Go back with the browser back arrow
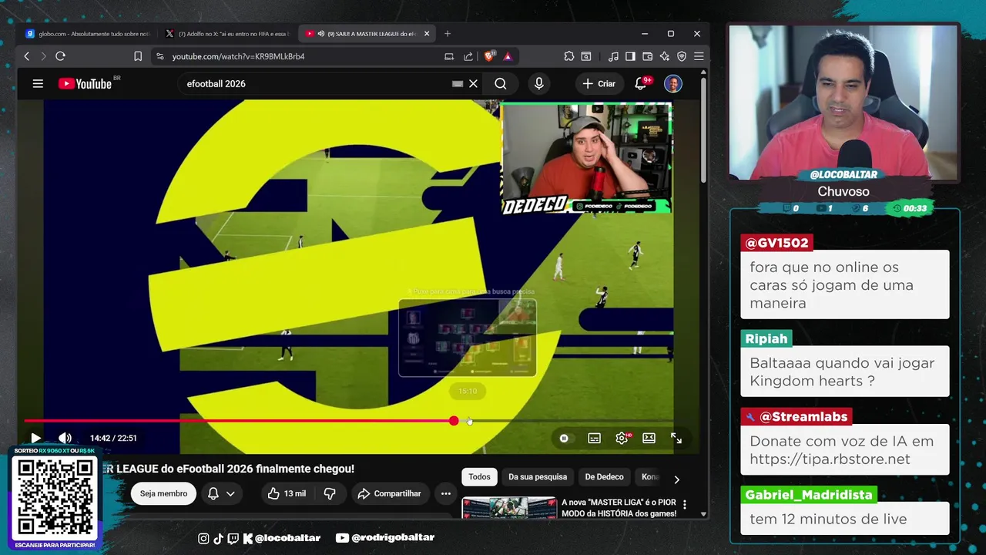Screen dimensions: 986x555 (27, 56)
